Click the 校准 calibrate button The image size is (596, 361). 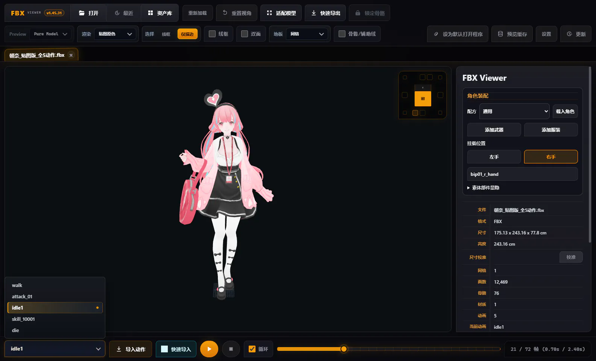pyautogui.click(x=571, y=257)
